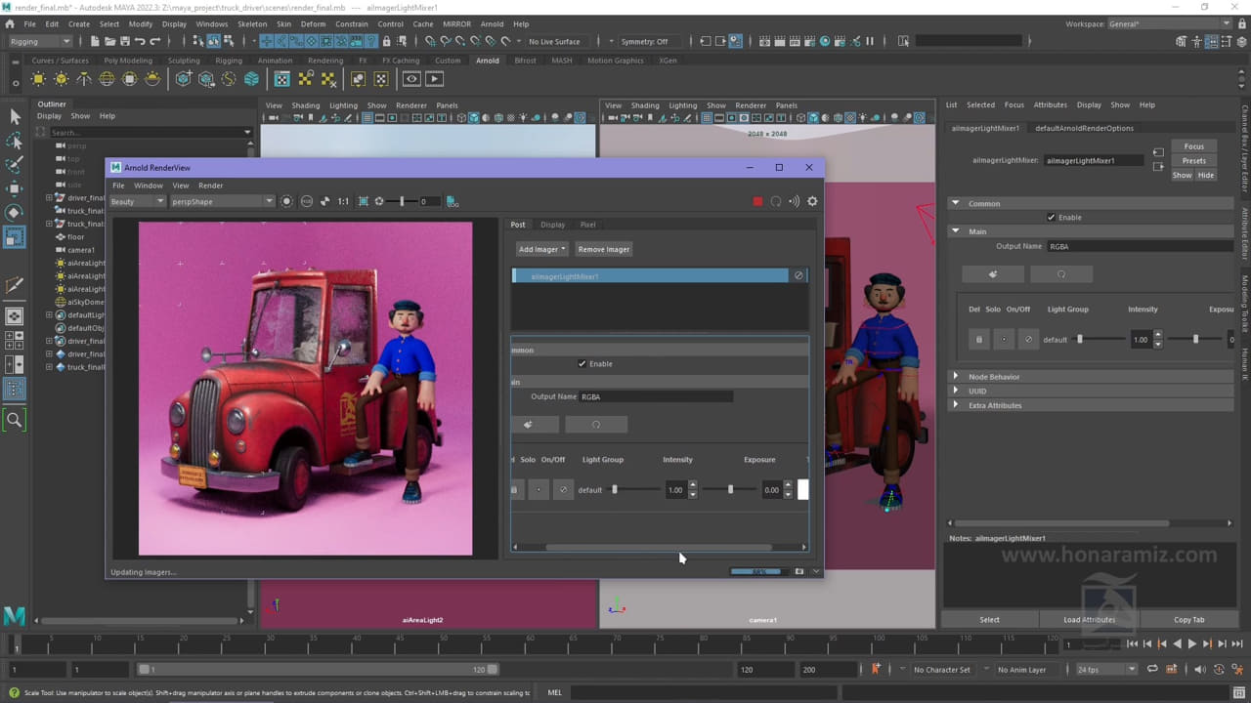This screenshot has width=1251, height=703.
Task: Click the RGB channel icon in RenderView
Action: [x=306, y=201]
